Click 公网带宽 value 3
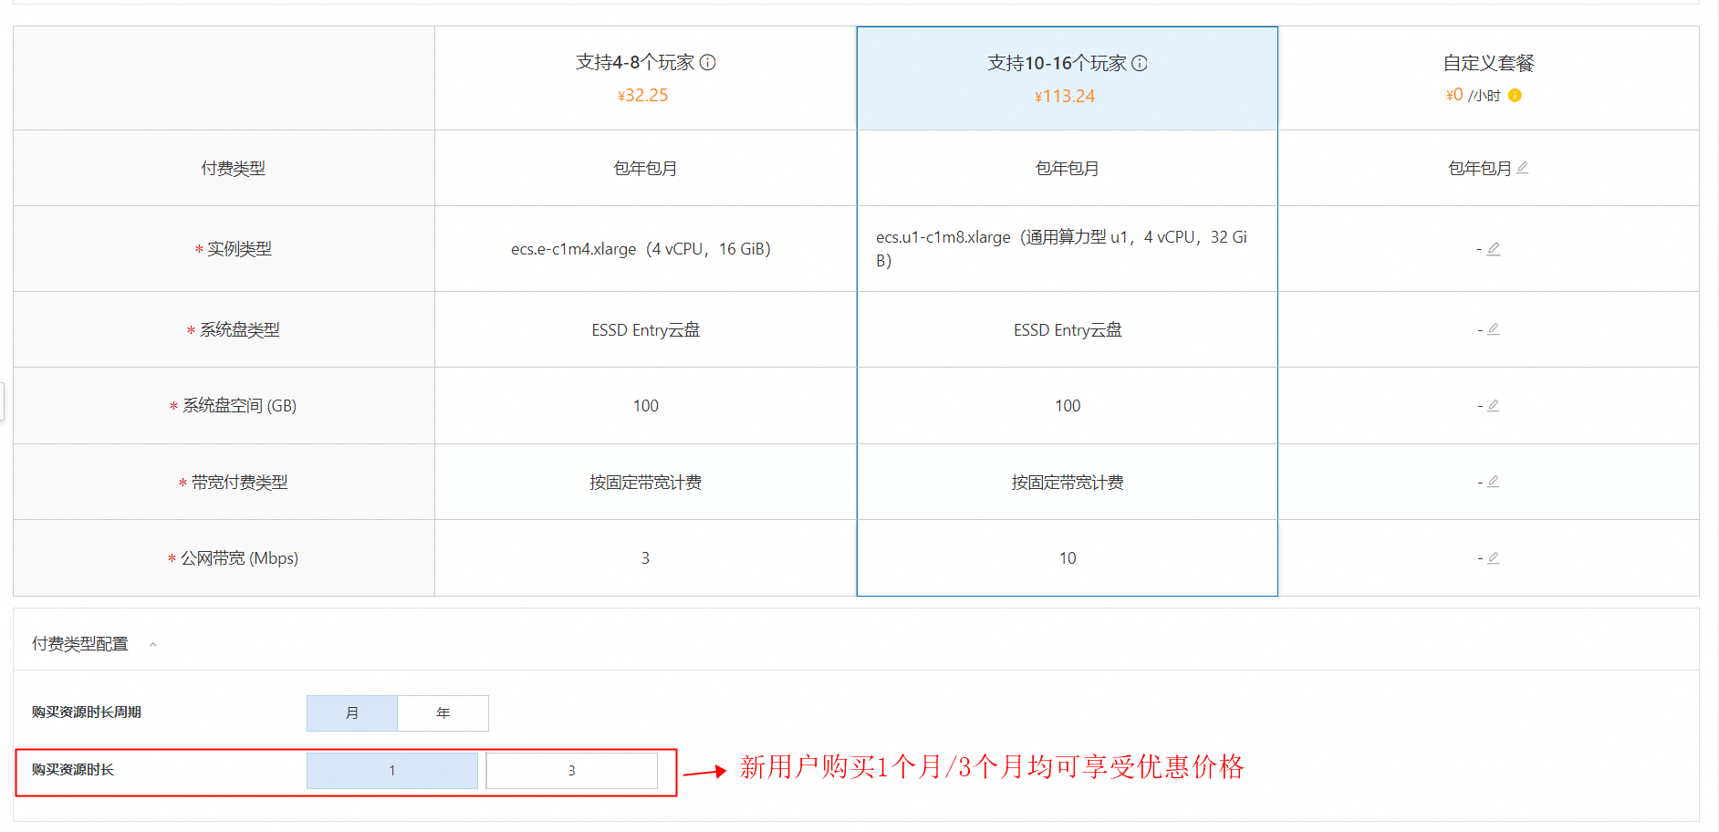1719x832 pixels. click(645, 557)
